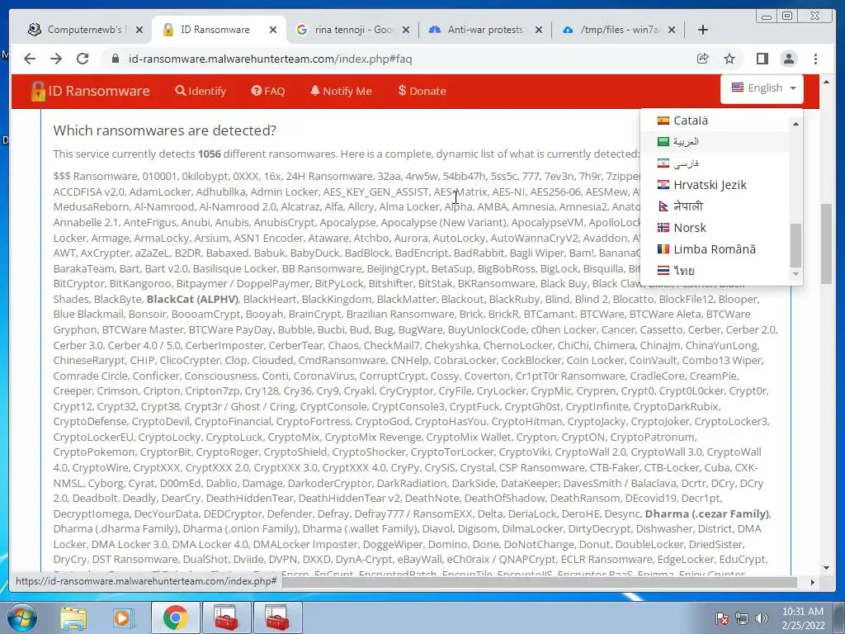Close the ID Ransomware tab

272,30
